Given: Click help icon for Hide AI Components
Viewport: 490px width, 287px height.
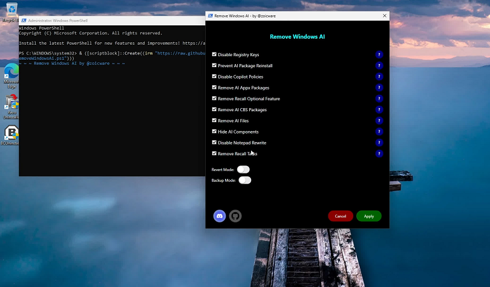Looking at the screenshot, I should coord(379,132).
